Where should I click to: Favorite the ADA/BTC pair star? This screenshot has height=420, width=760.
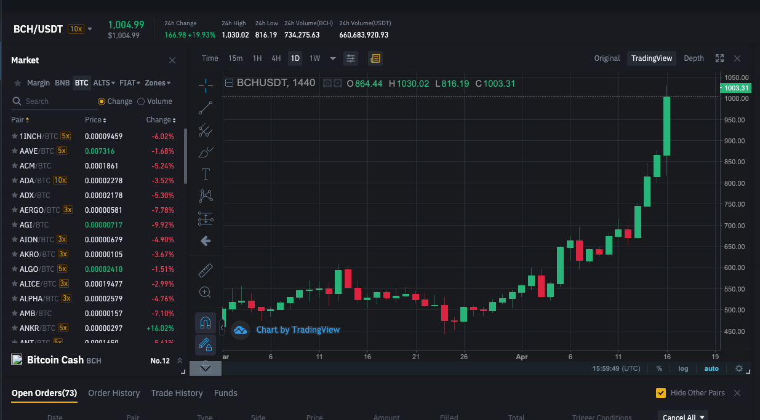point(15,180)
